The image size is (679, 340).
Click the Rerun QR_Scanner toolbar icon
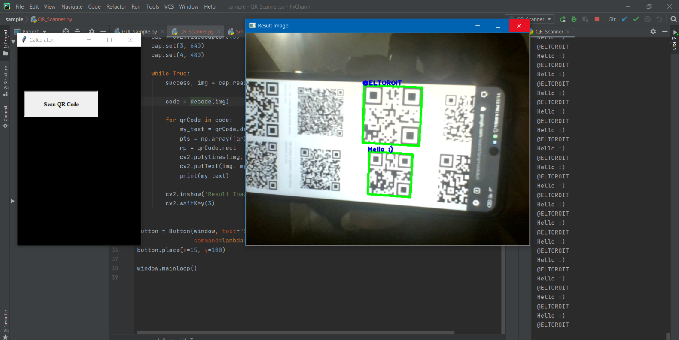(563, 19)
